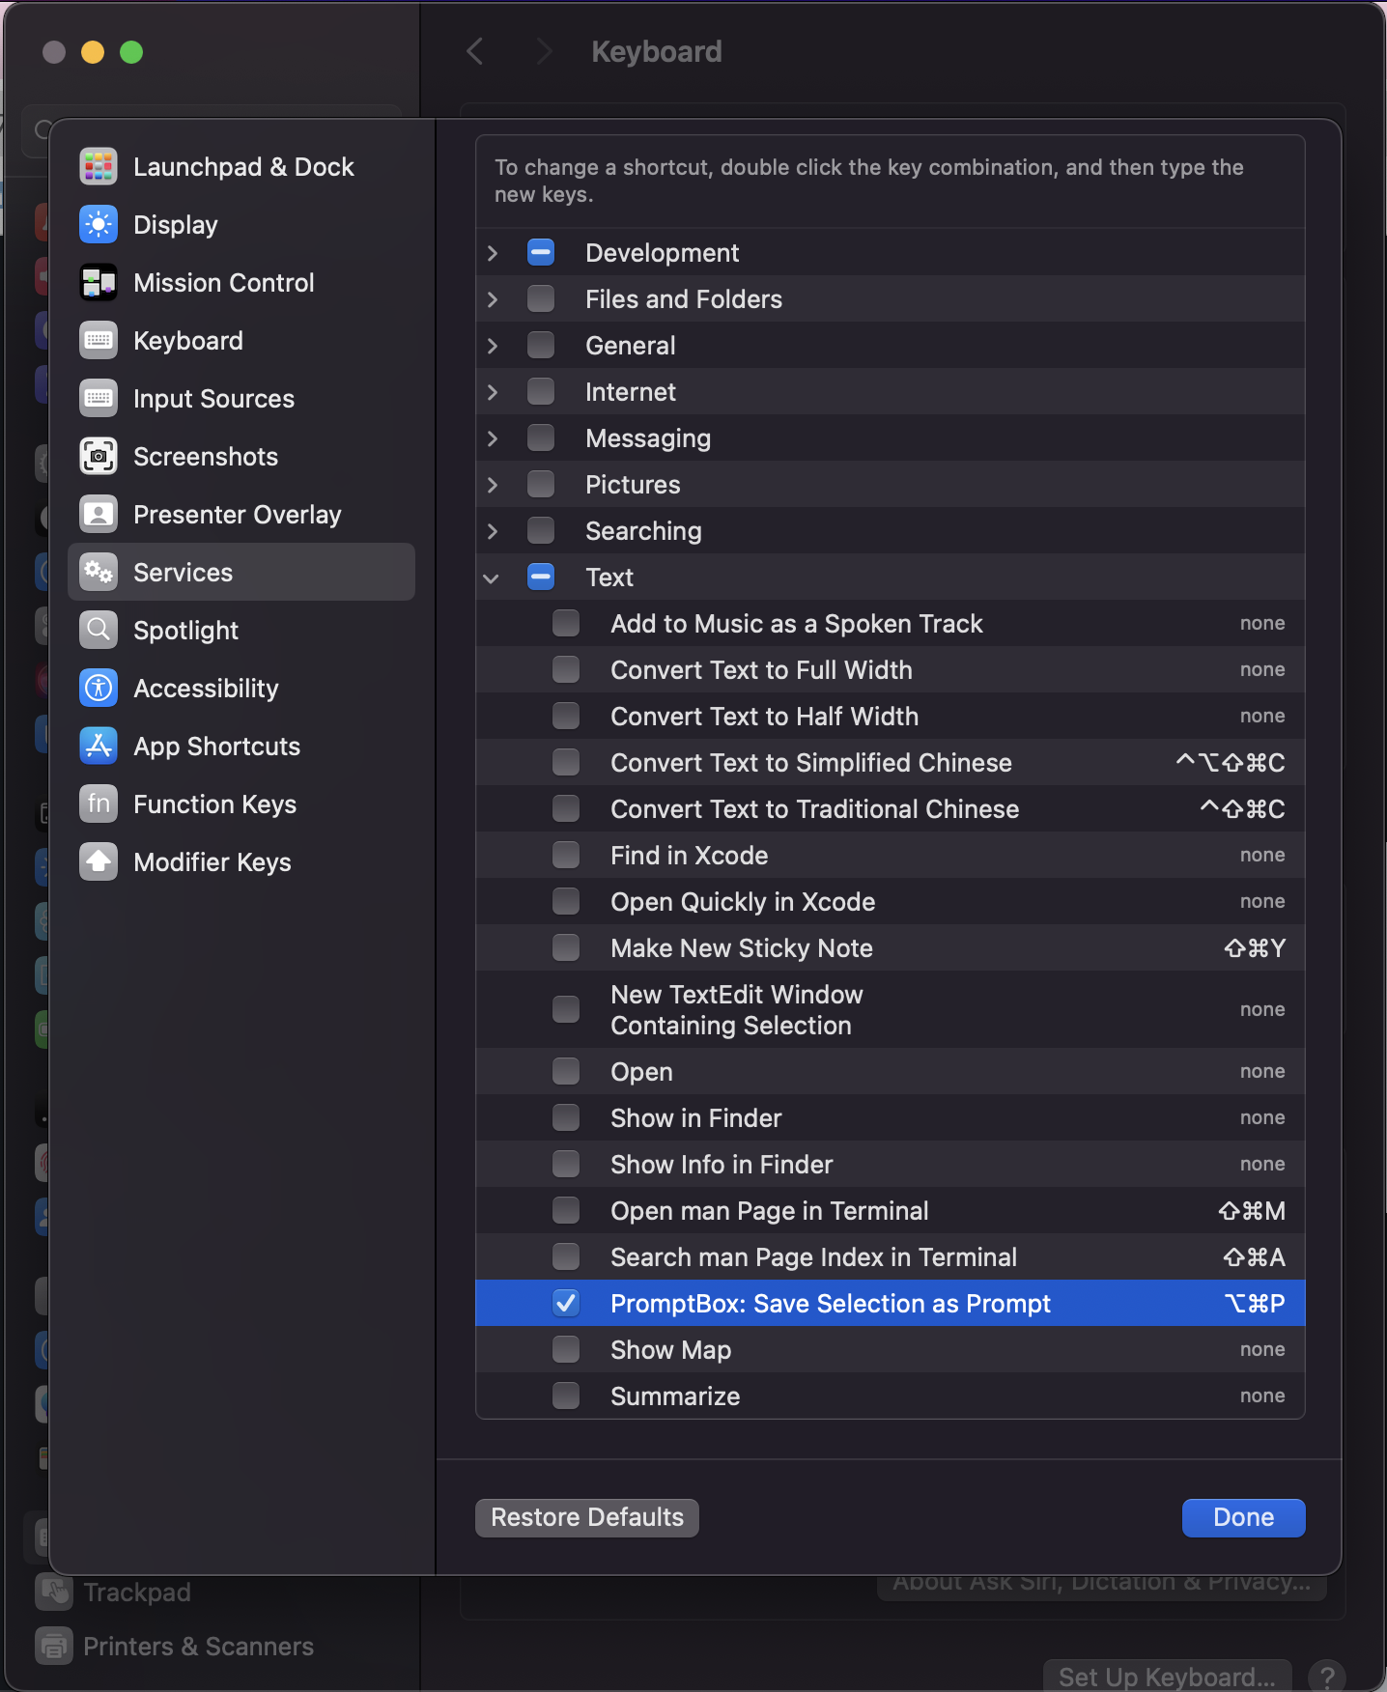Screen dimensions: 1387x1692
Task: Enable Make New Sticky Note checkbox
Action: tap(566, 947)
